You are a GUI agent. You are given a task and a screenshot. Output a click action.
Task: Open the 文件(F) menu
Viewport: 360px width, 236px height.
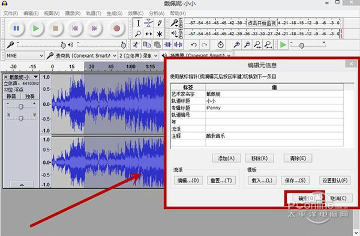click(11, 13)
